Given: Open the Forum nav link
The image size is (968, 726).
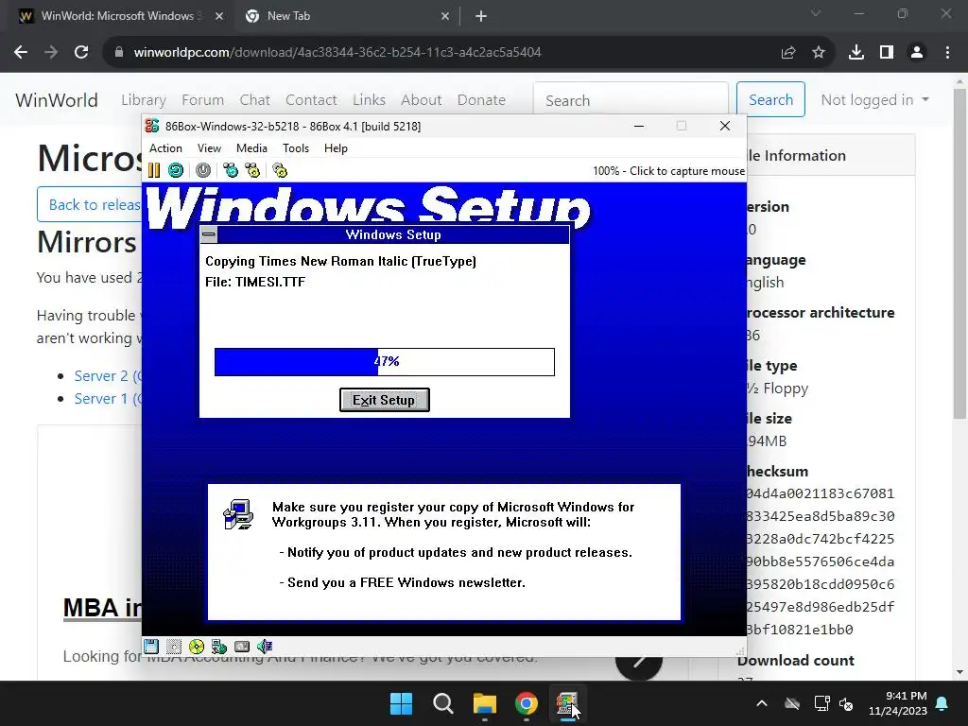Looking at the screenshot, I should (202, 100).
